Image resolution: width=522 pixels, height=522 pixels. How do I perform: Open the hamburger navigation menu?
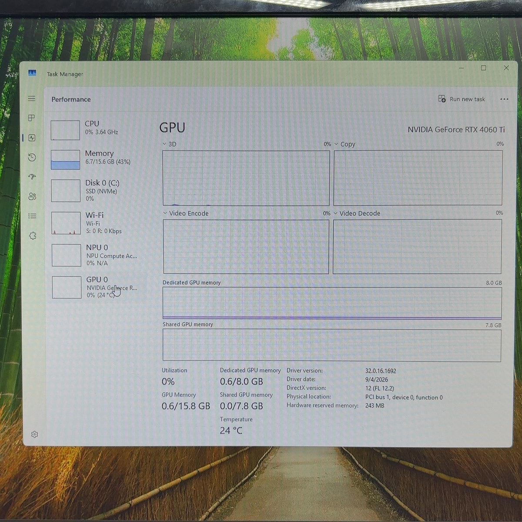pyautogui.click(x=32, y=99)
